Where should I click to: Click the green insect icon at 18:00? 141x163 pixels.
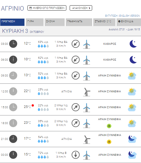109,126
